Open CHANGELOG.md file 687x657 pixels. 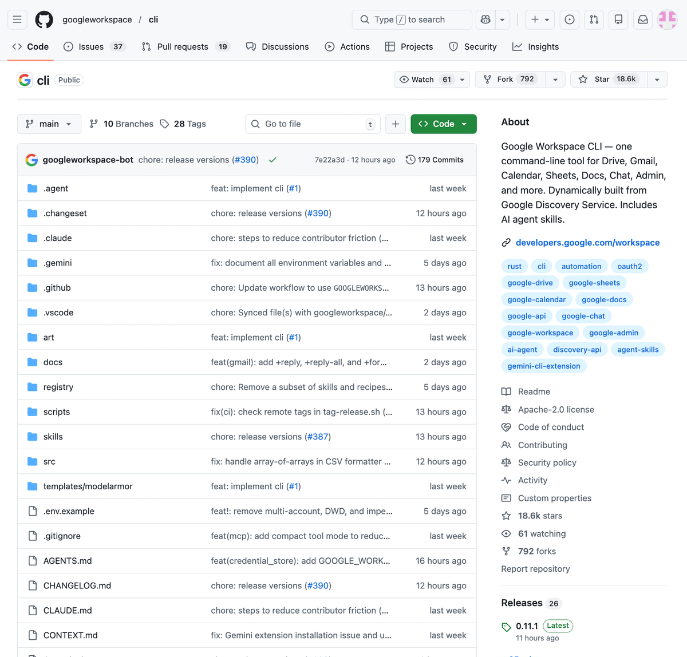pyautogui.click(x=77, y=585)
